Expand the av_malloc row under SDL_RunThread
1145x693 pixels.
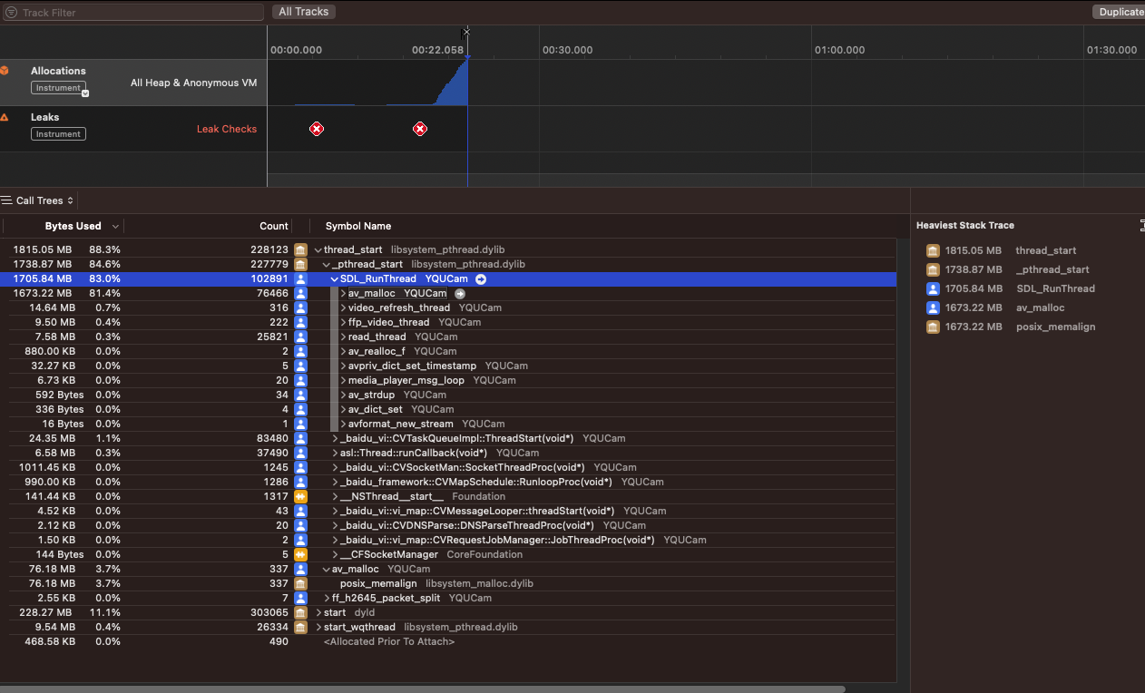coord(343,293)
